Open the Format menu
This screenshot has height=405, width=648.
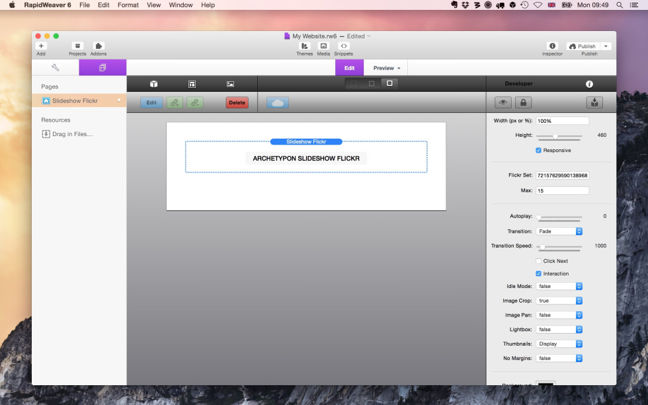tap(128, 5)
